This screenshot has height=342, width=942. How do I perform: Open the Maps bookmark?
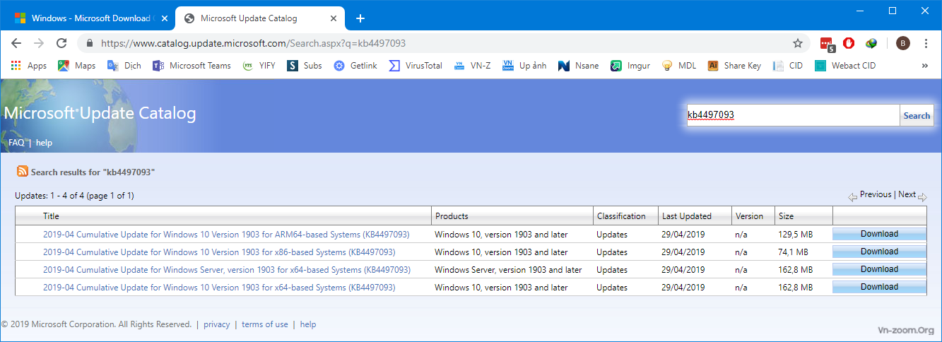click(76, 66)
